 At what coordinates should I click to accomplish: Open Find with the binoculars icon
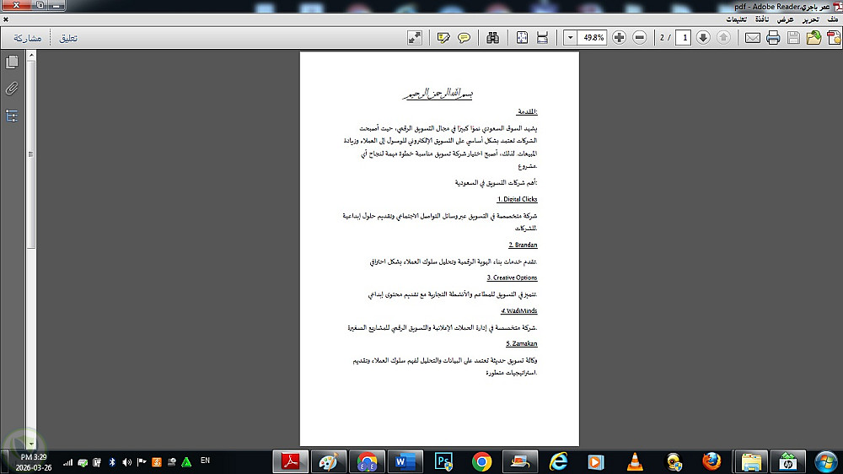(492, 38)
